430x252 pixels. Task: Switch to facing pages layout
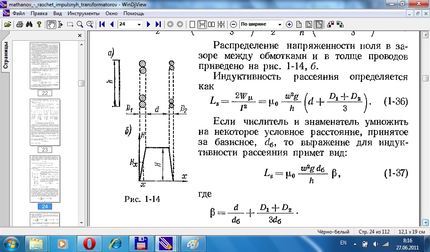click(x=211, y=24)
